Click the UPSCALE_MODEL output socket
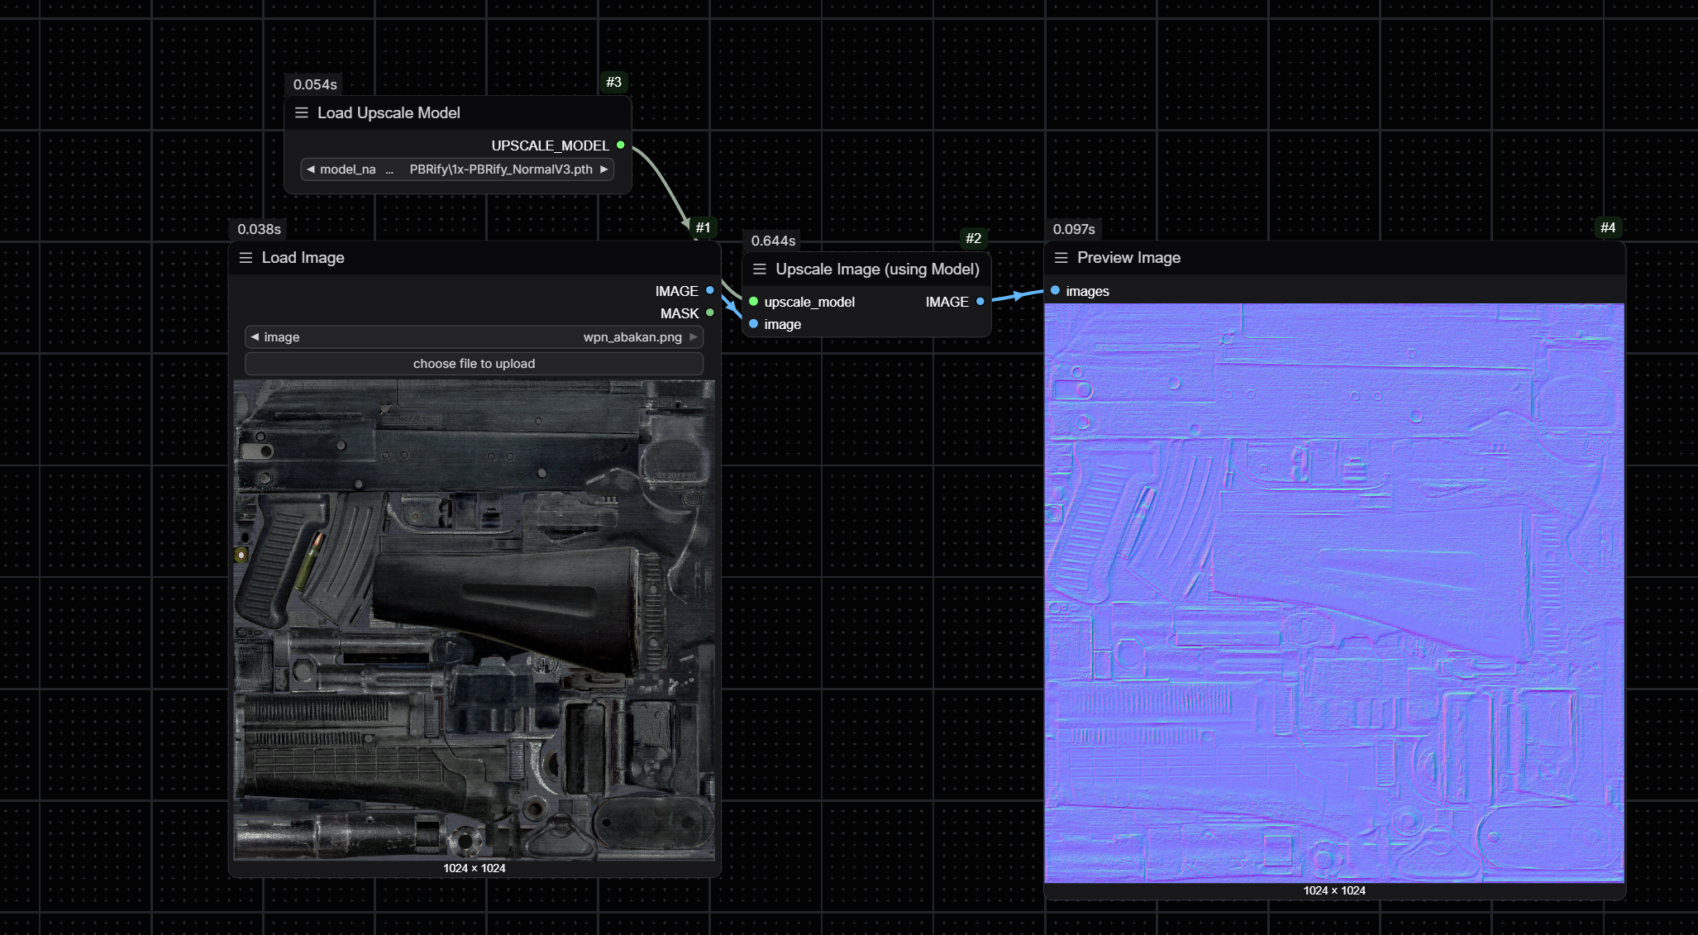Viewport: 1698px width, 935px height. pyautogui.click(x=621, y=145)
